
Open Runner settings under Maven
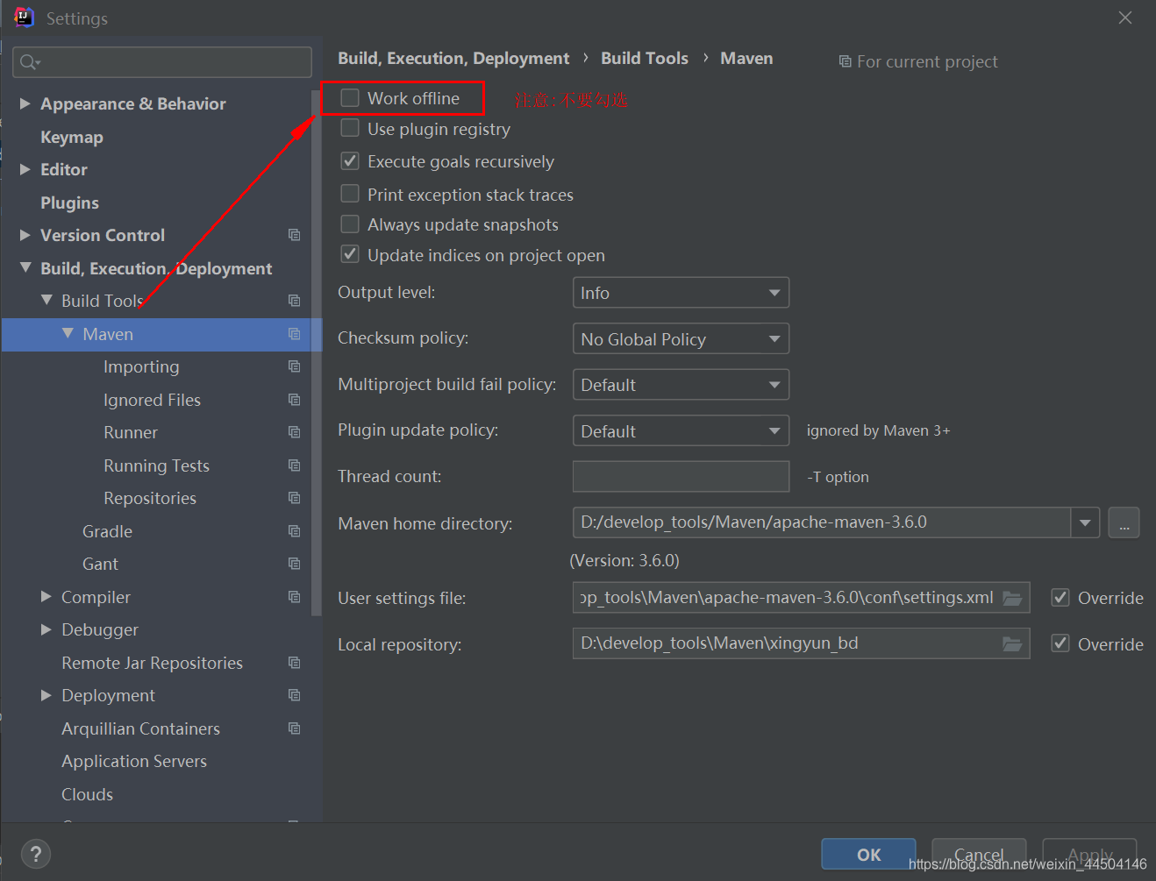tap(131, 432)
